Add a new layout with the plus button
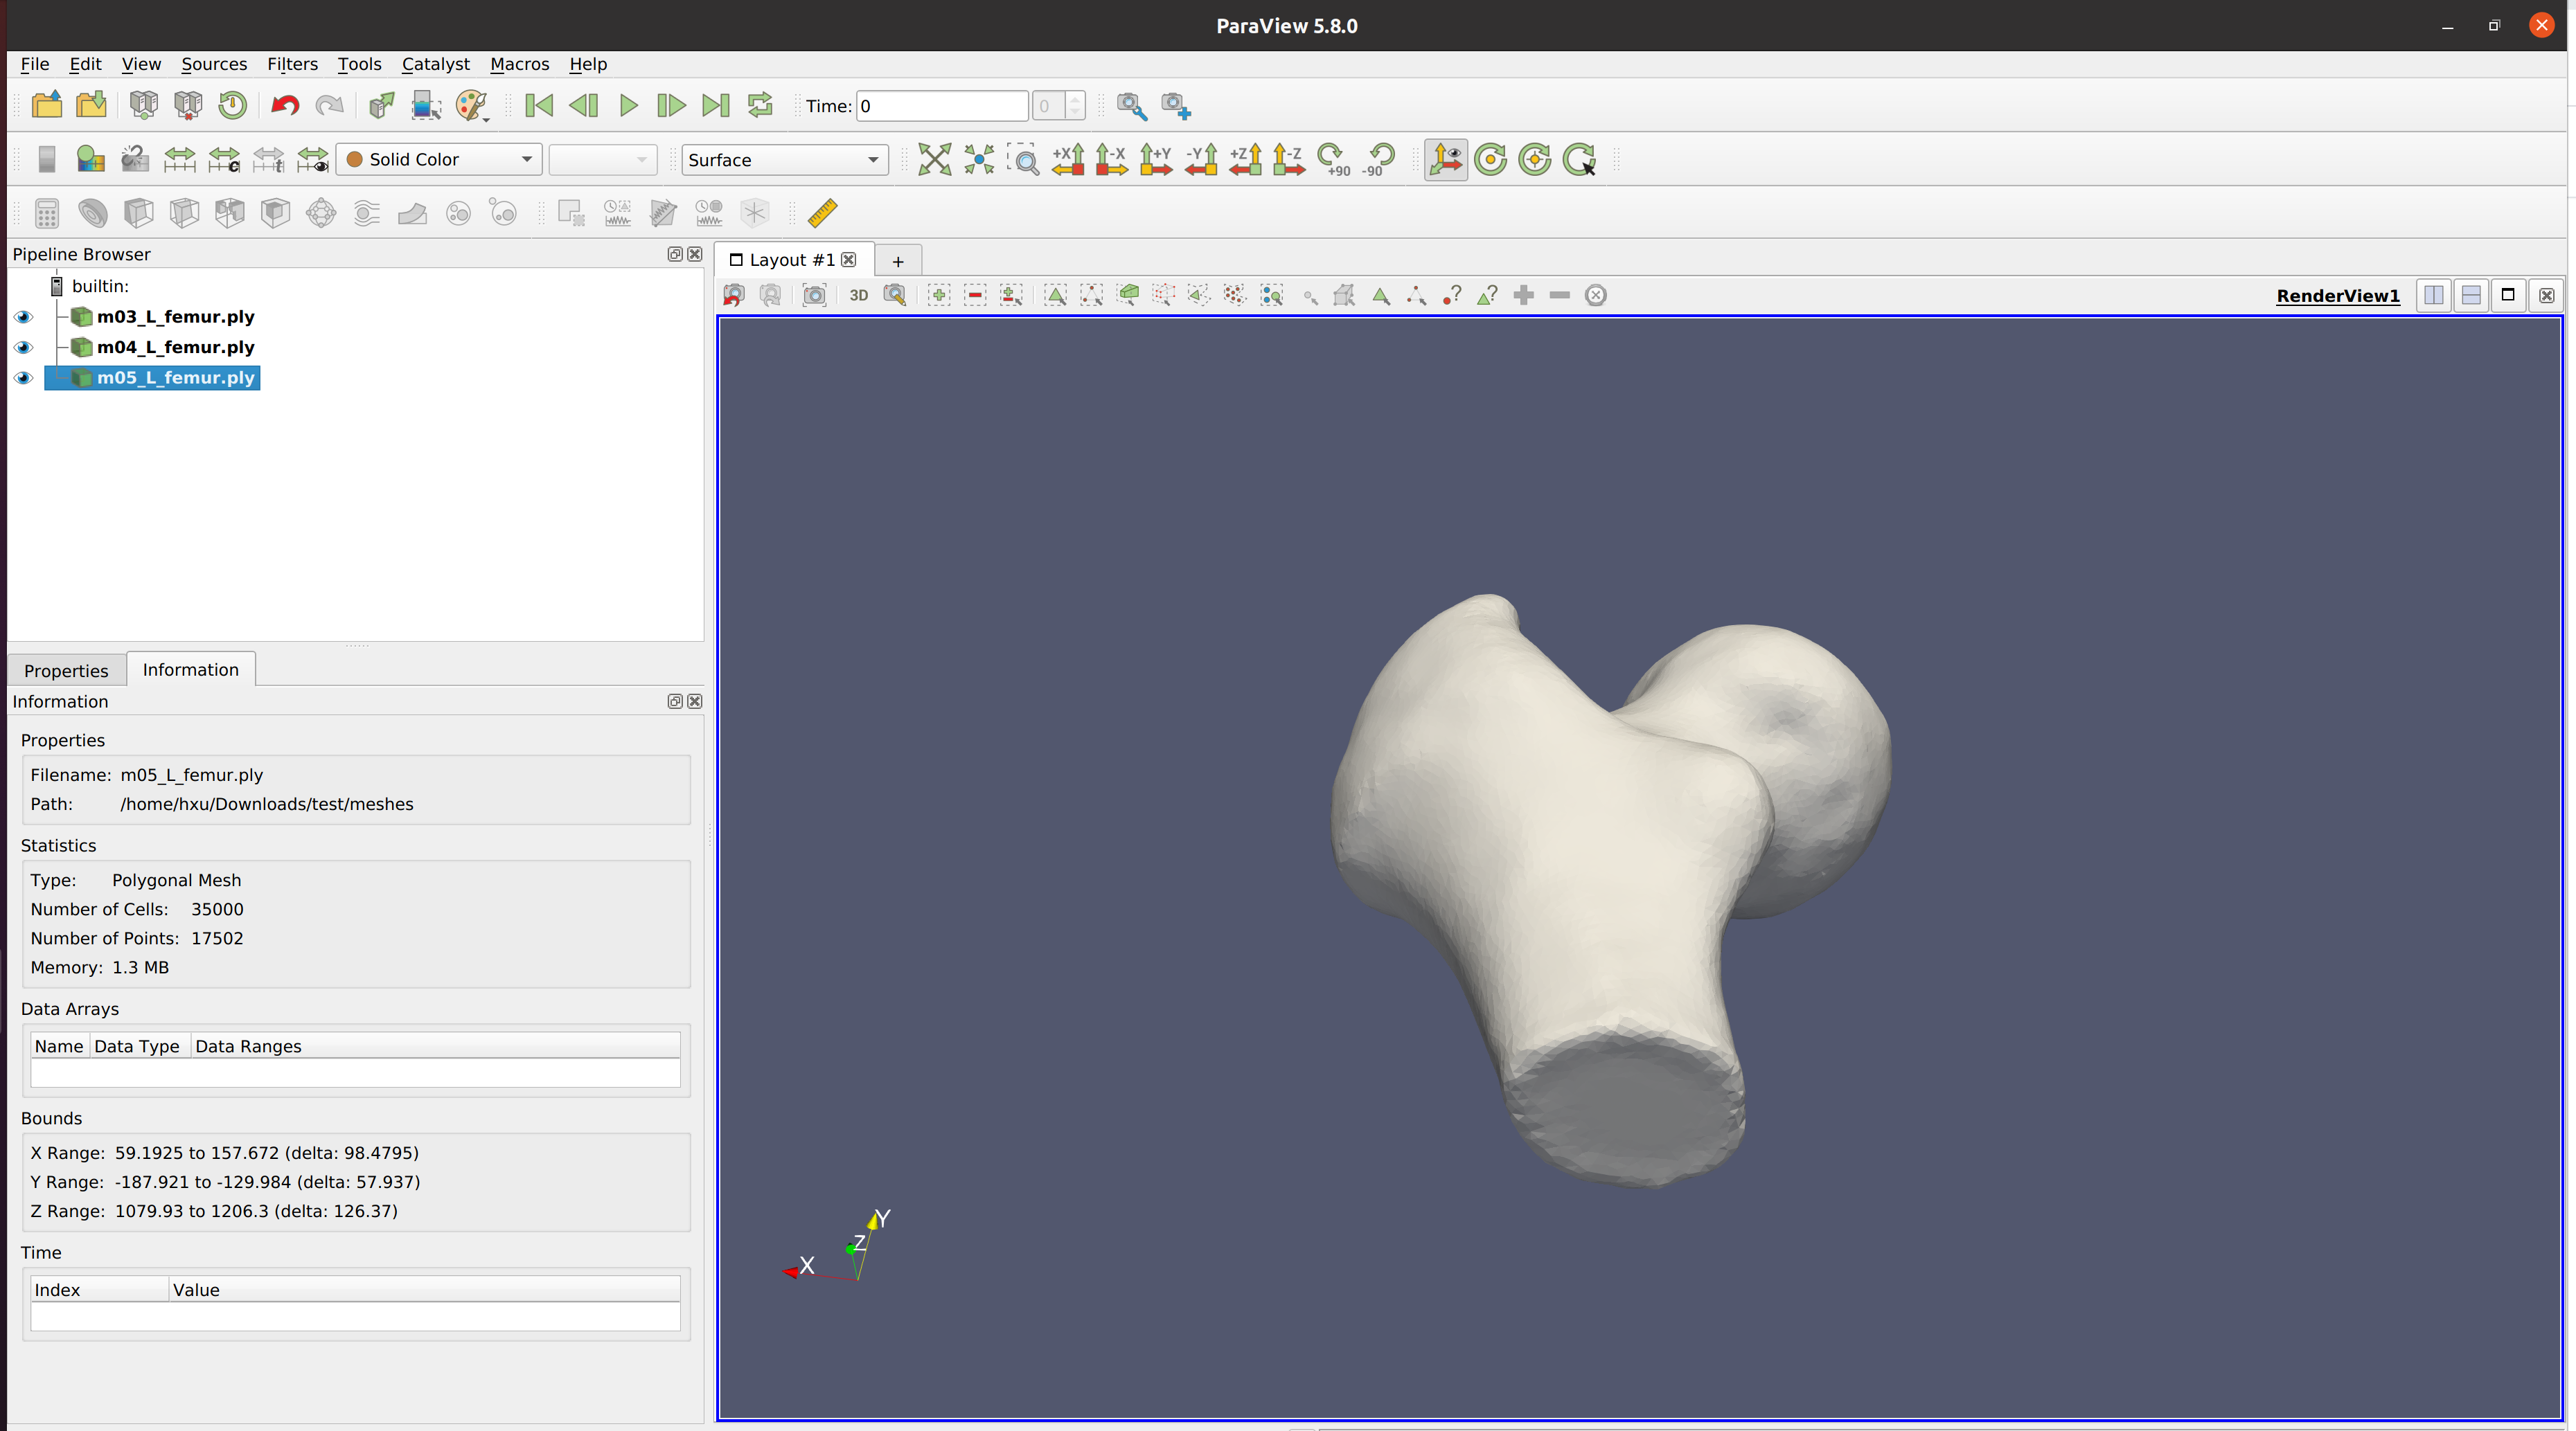 (897, 260)
